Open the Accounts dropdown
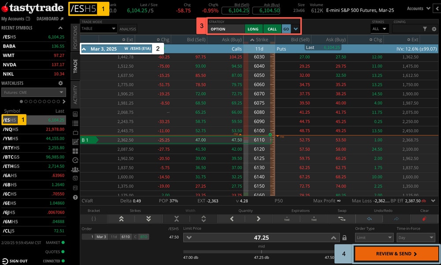This screenshot has width=441, height=265. coord(419,8)
